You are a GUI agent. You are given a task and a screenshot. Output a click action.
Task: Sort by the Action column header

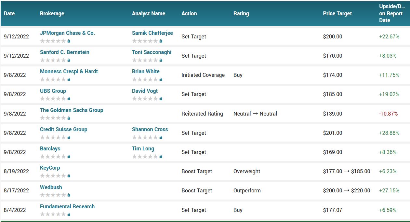(189, 14)
